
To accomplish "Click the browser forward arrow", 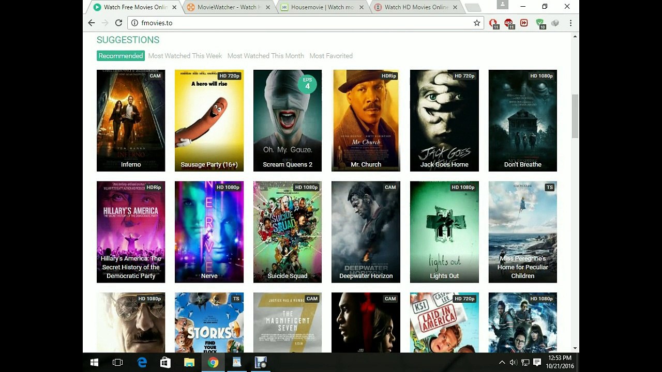I will pos(105,23).
